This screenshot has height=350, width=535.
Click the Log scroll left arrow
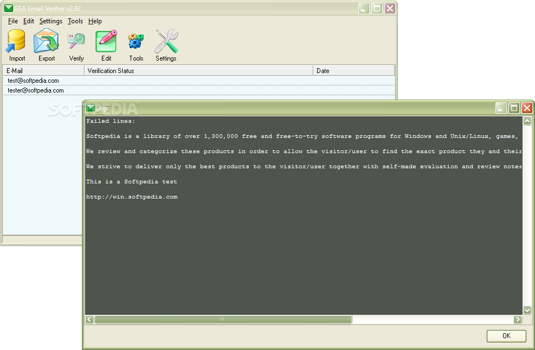pyautogui.click(x=89, y=319)
